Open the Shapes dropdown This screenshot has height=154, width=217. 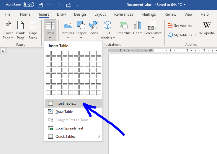[x=81, y=38]
